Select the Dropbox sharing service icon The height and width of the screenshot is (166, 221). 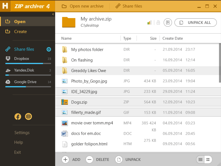point(8,58)
